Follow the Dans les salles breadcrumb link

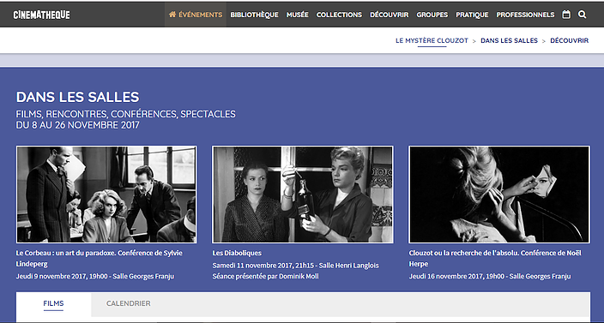(x=509, y=40)
